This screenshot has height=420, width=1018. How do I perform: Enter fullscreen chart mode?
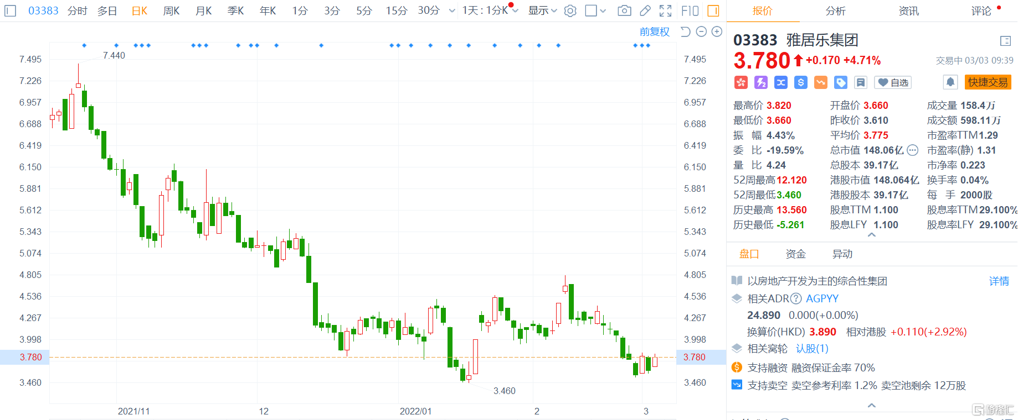pyautogui.click(x=666, y=11)
